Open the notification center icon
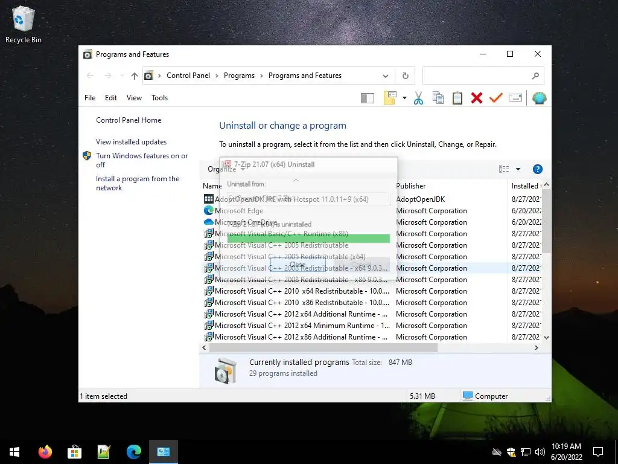 pyautogui.click(x=598, y=452)
